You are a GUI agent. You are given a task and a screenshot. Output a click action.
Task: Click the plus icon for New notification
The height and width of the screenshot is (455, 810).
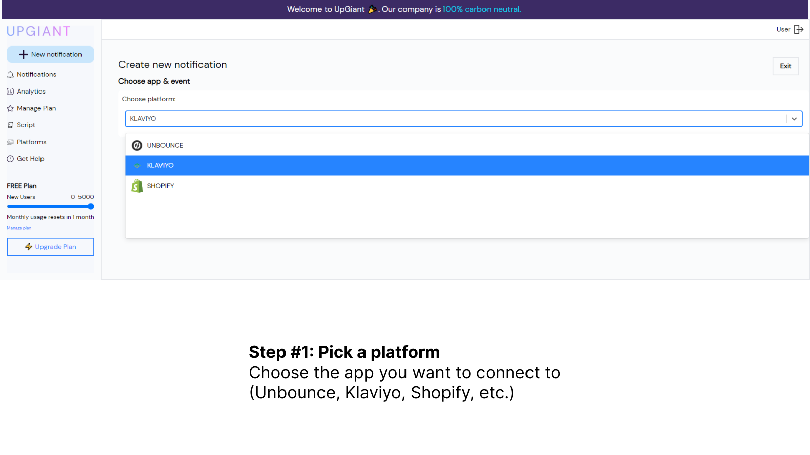pos(23,54)
